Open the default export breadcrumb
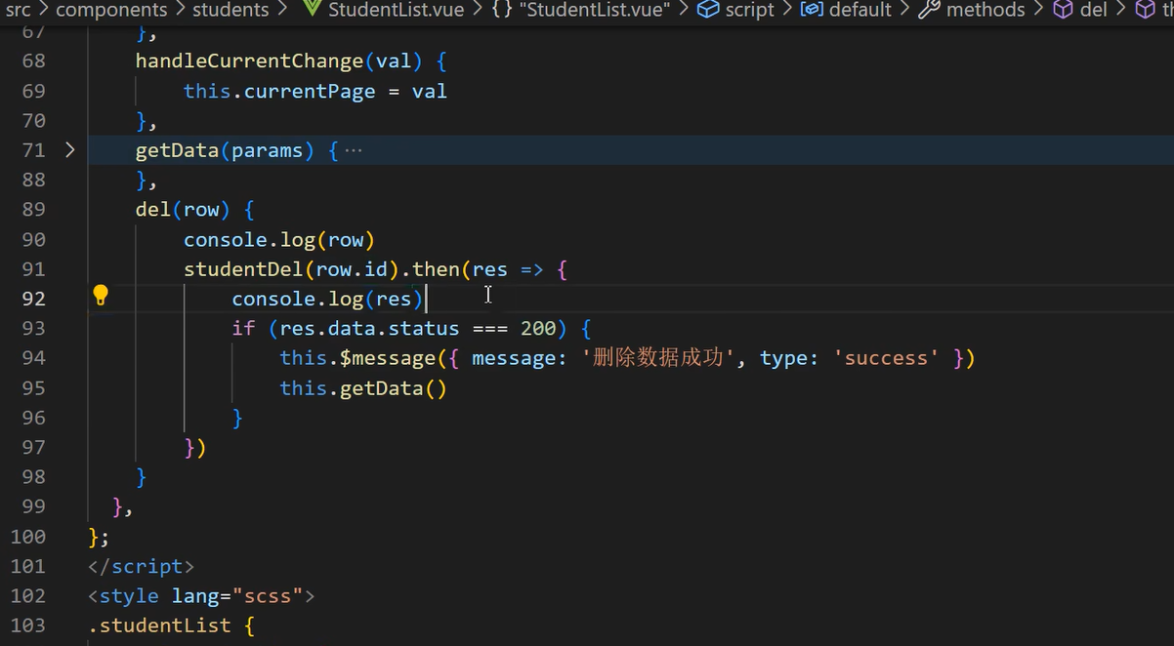 [x=860, y=10]
